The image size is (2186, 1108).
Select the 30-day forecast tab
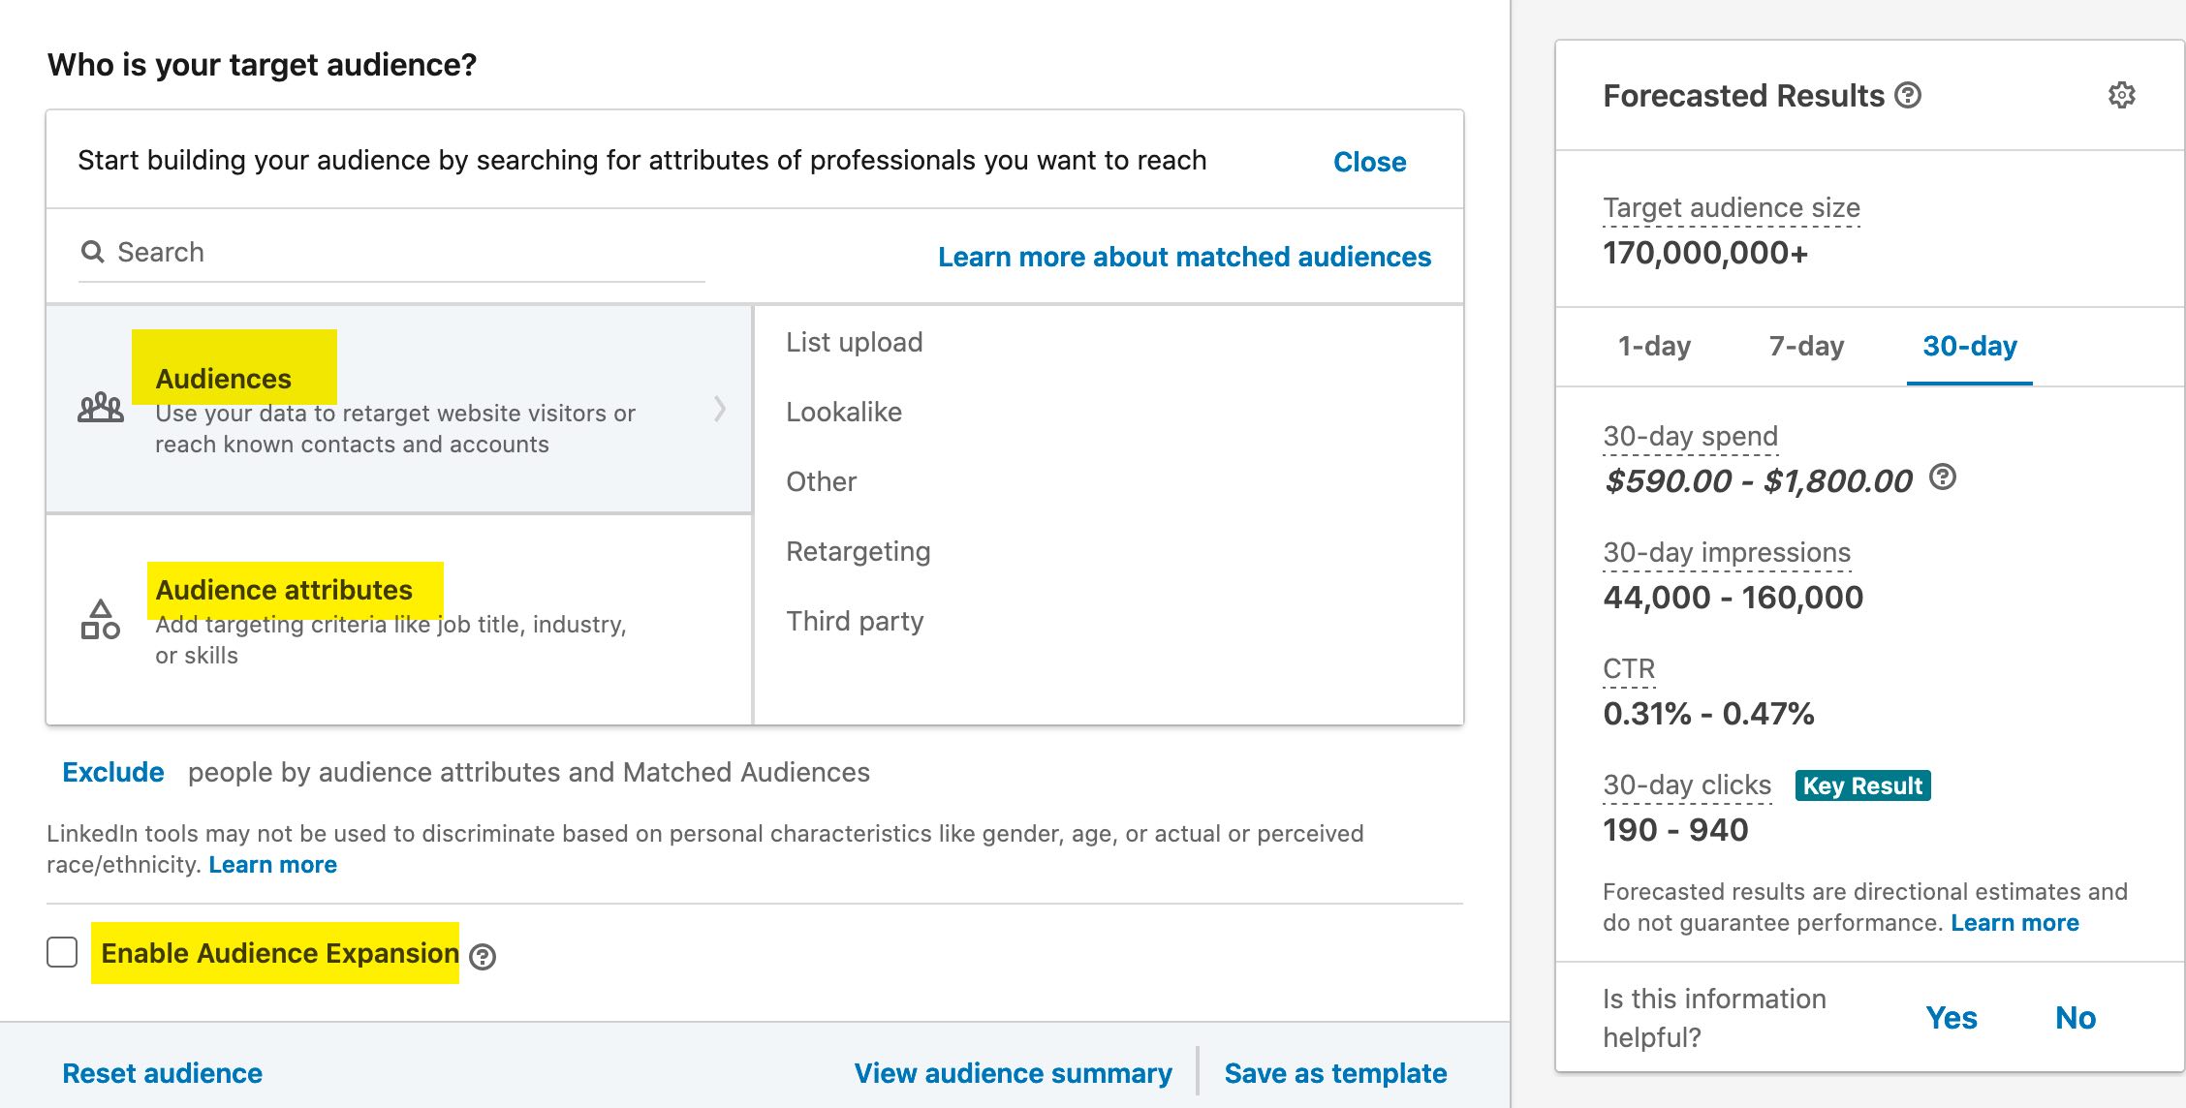click(1972, 346)
